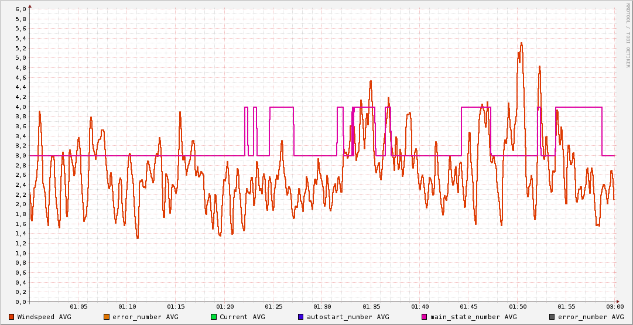The image size is (633, 325).
Task: Click the 01:20 time axis label
Action: click(225, 306)
